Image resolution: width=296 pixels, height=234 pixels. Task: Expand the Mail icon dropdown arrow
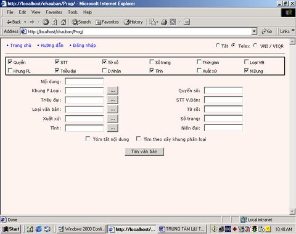tap(157, 22)
